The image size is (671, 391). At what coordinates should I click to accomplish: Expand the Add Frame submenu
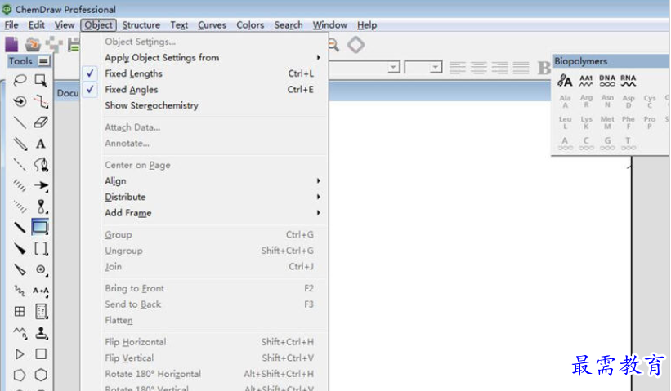(x=204, y=213)
